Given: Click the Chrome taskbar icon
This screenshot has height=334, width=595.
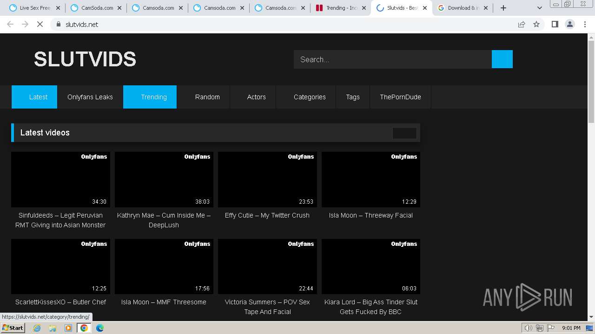Looking at the screenshot, I should point(84,328).
